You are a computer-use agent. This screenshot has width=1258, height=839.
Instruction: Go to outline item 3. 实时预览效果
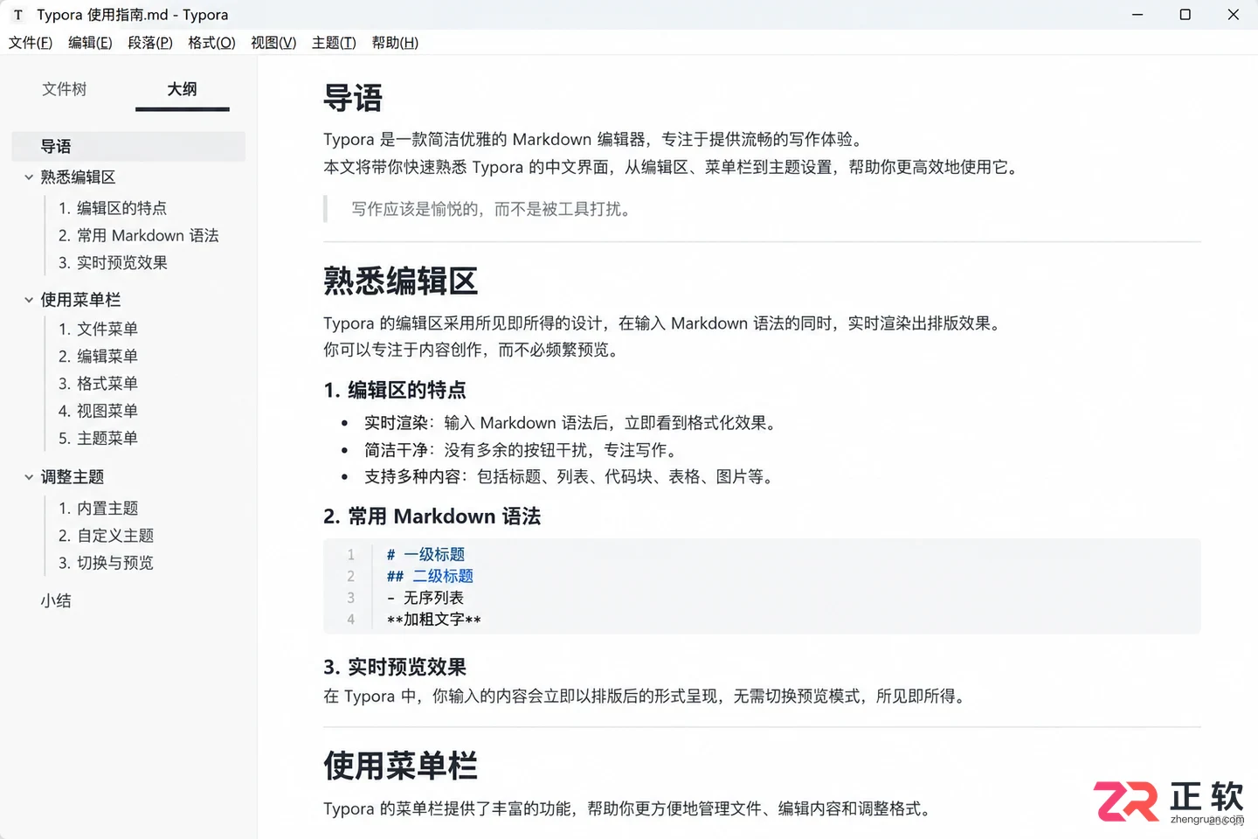[x=113, y=262]
